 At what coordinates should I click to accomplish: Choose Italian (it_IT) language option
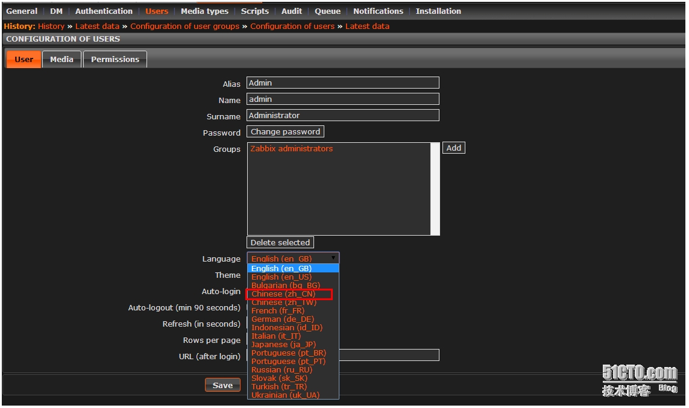pyautogui.click(x=293, y=336)
